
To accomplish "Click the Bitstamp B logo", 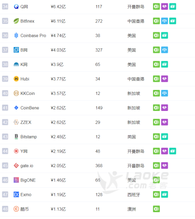I will point(16,136).
